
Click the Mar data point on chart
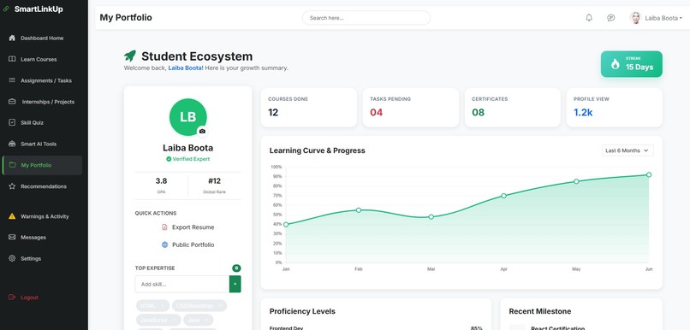point(431,217)
